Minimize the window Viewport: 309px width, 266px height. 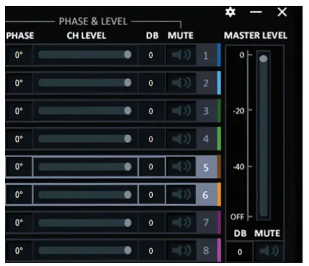256,12
